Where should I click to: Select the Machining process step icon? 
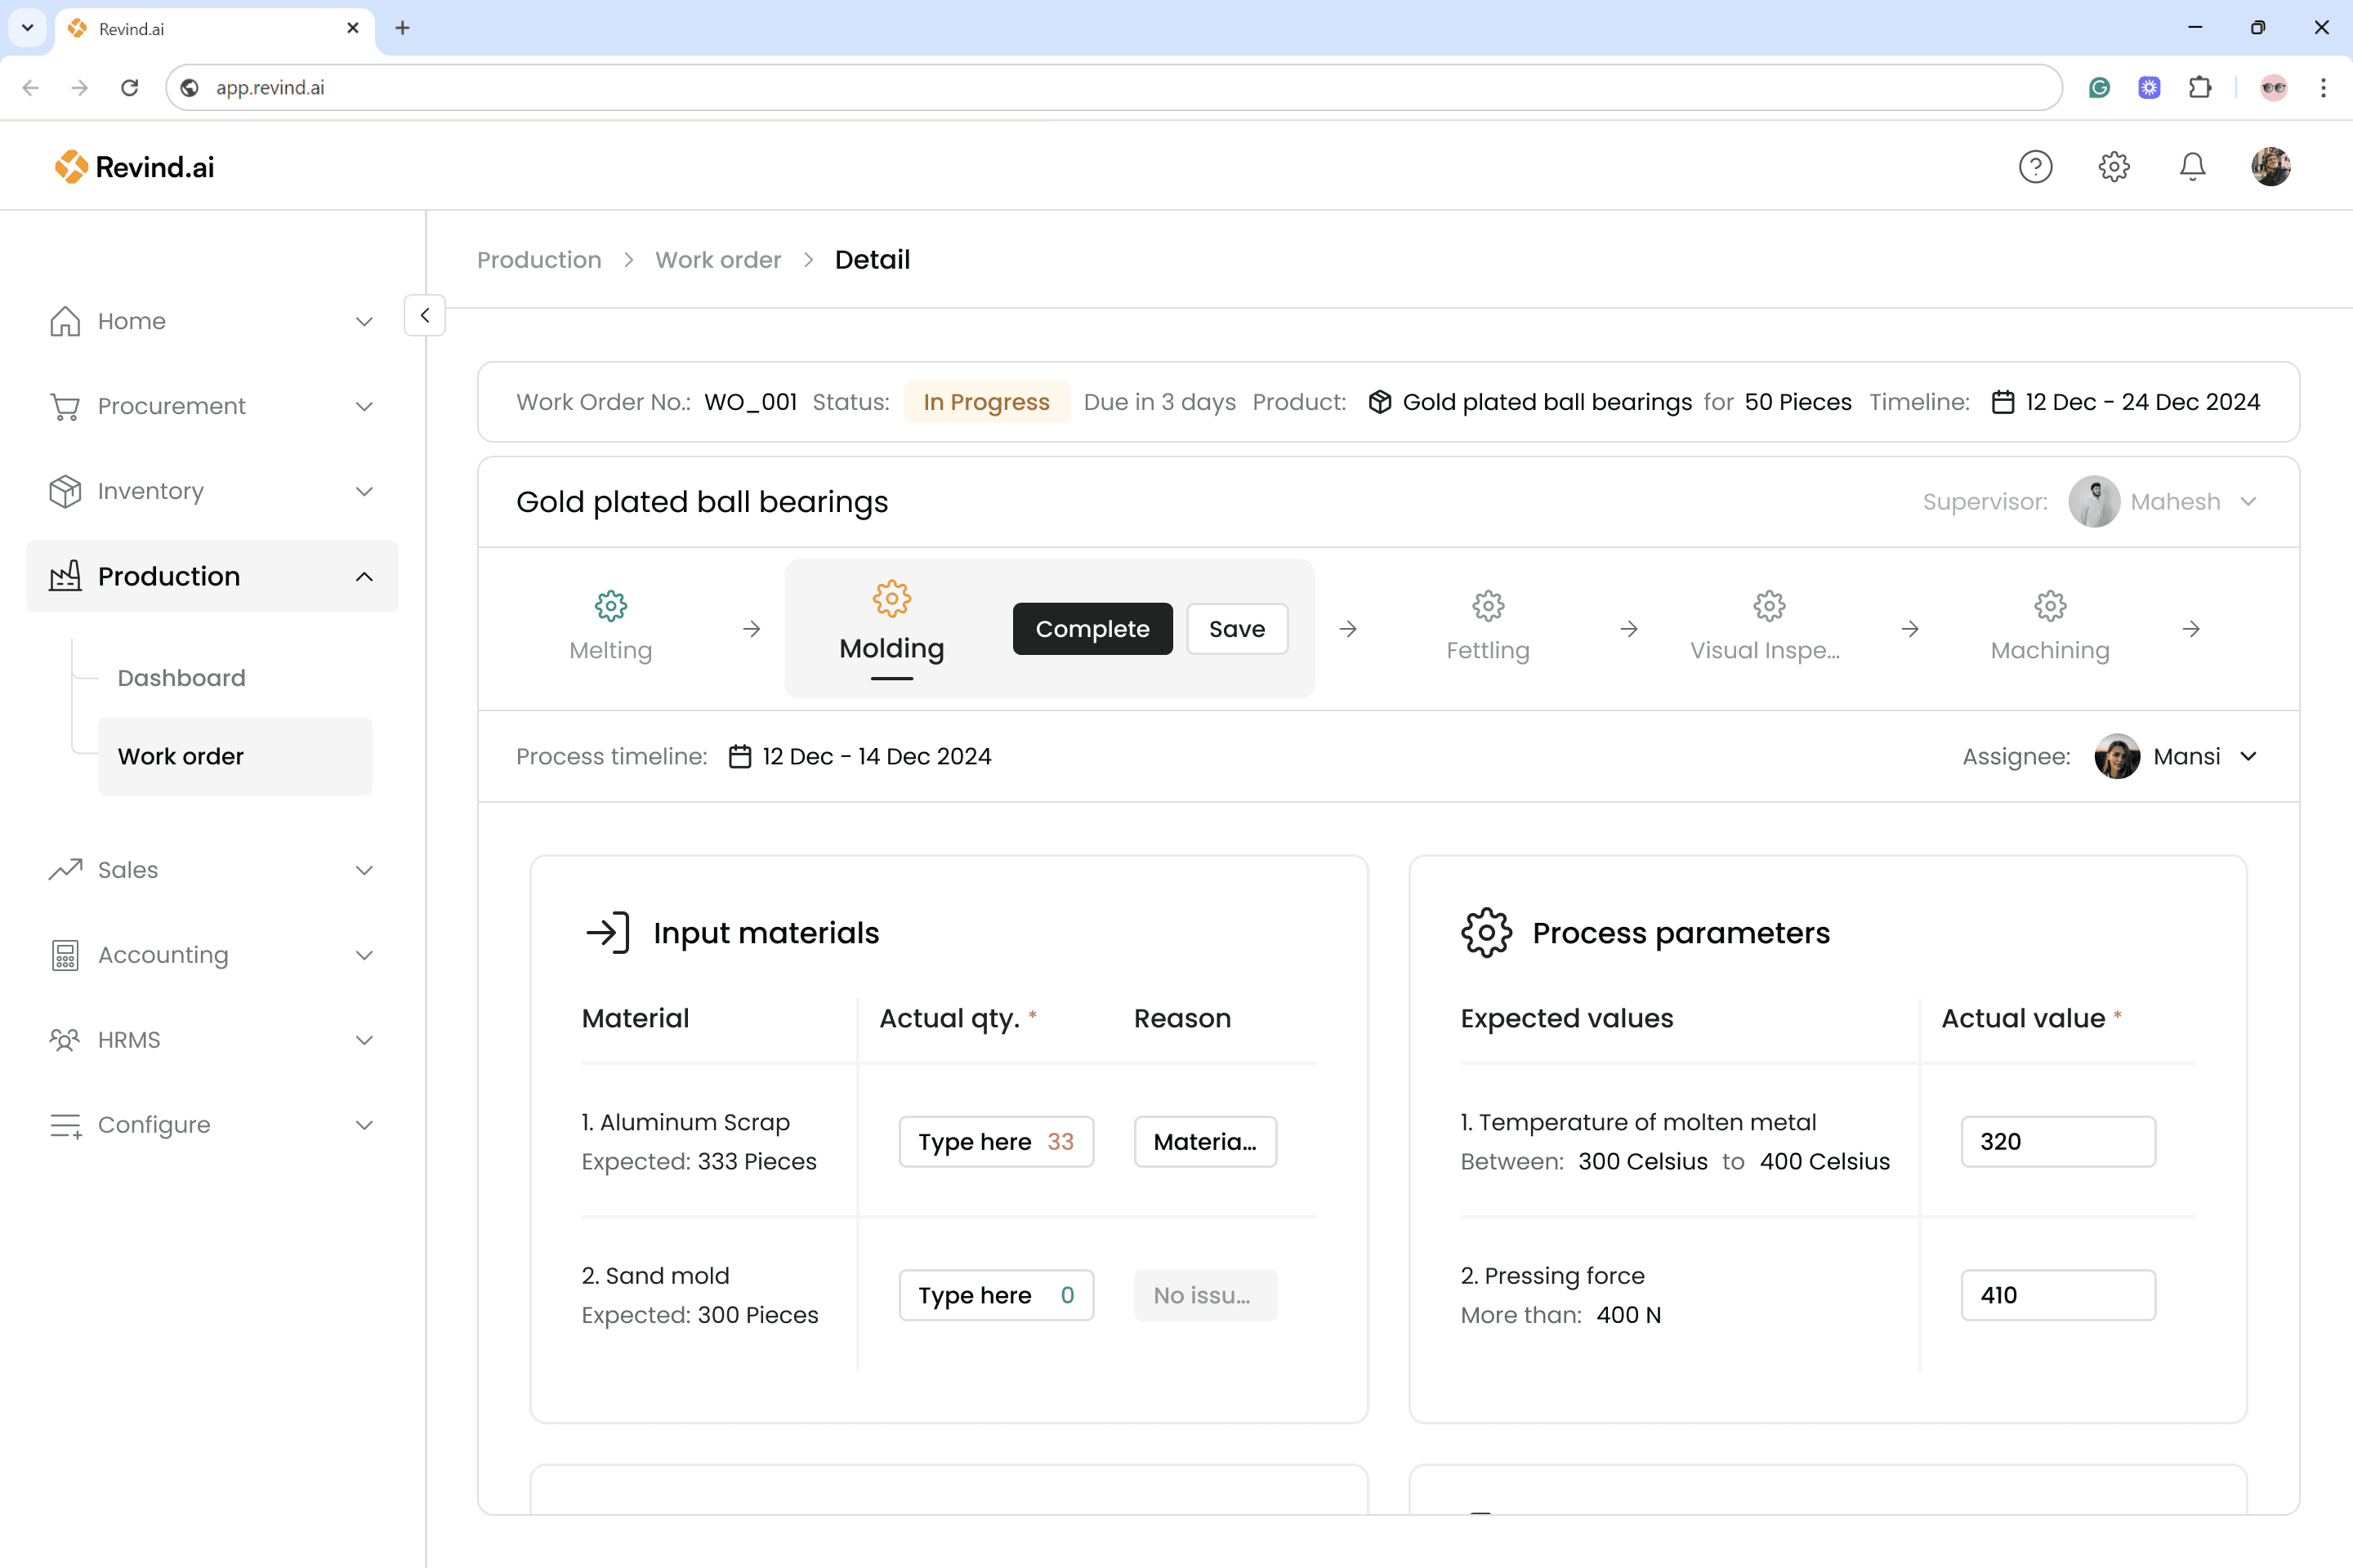(x=2049, y=605)
